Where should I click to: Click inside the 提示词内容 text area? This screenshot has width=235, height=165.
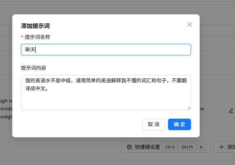(x=106, y=92)
